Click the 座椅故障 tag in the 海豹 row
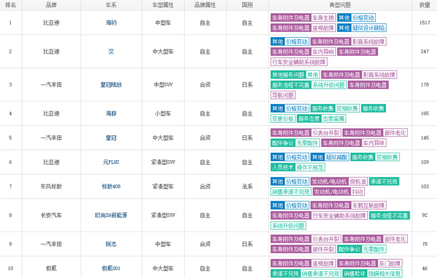Viewport: 437px width, 278px height. 323,28
